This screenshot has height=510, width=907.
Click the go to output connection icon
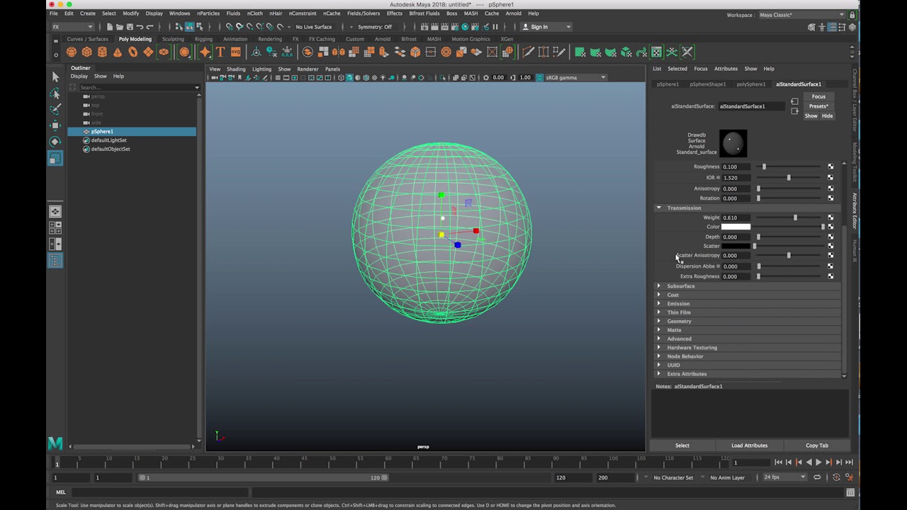pos(794,111)
